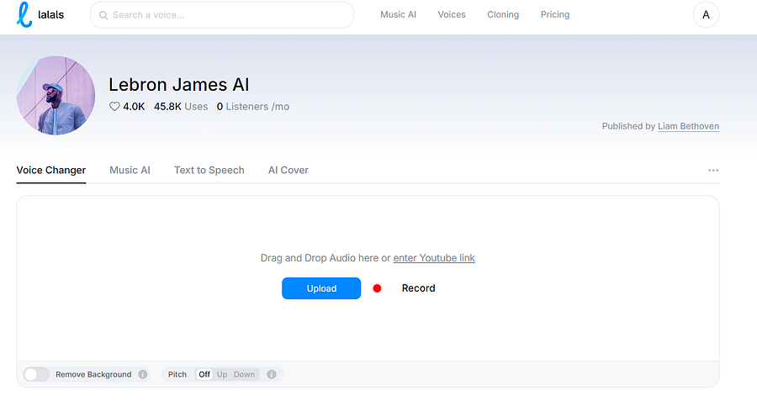This screenshot has width=757, height=401.
Task: Set Pitch to Up
Action: 222,374
